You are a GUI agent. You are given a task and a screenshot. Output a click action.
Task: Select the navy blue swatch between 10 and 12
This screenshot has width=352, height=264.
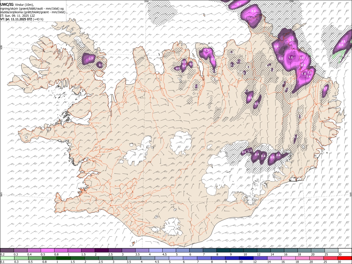coord(246,258)
